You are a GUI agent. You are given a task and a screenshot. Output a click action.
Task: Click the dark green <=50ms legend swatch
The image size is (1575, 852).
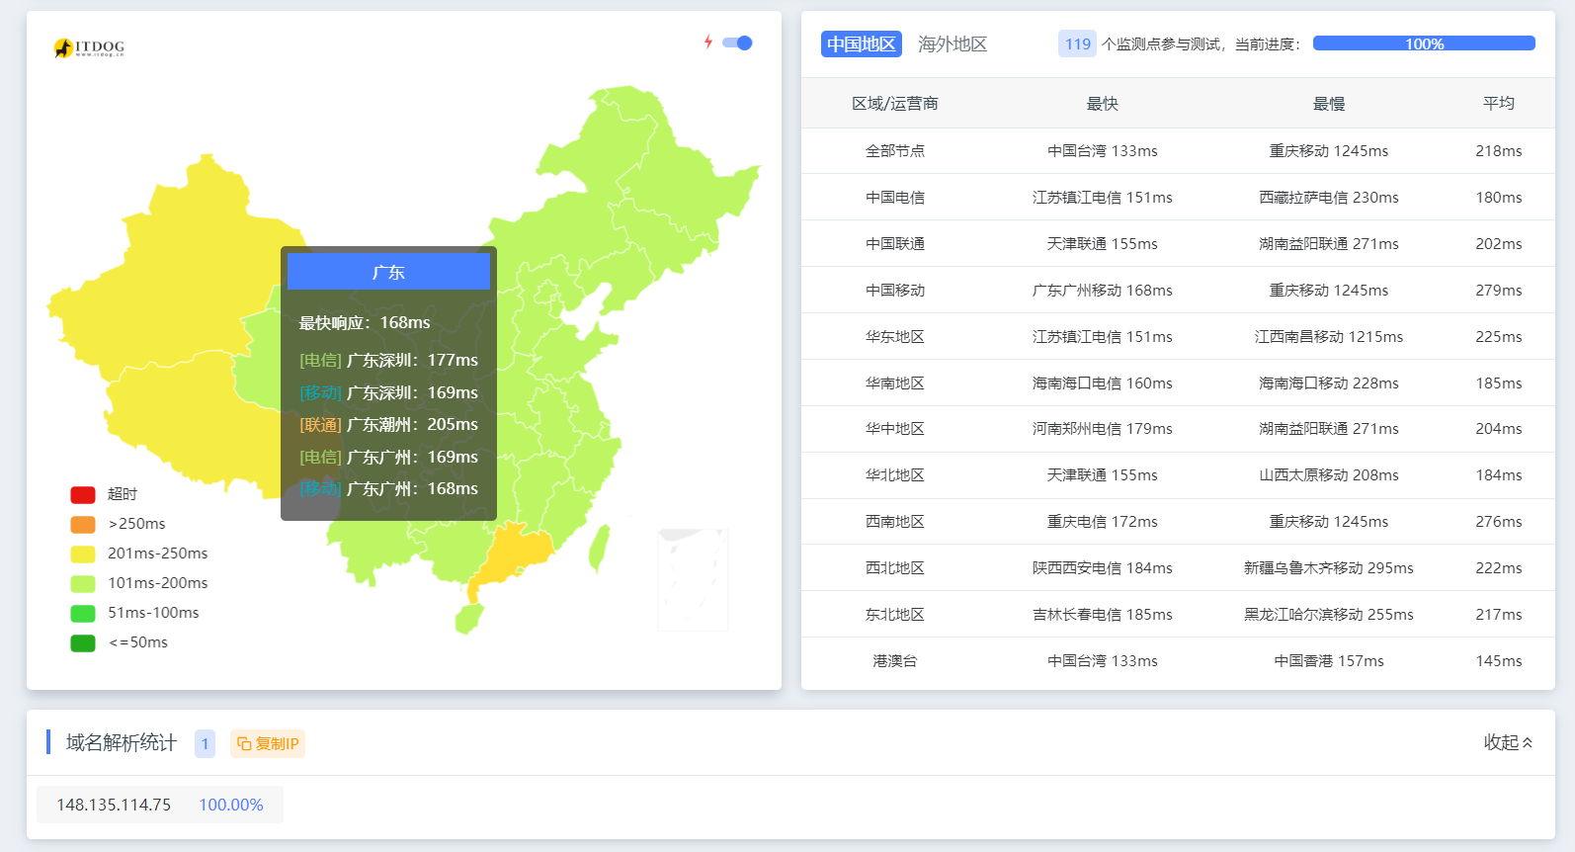[83, 642]
